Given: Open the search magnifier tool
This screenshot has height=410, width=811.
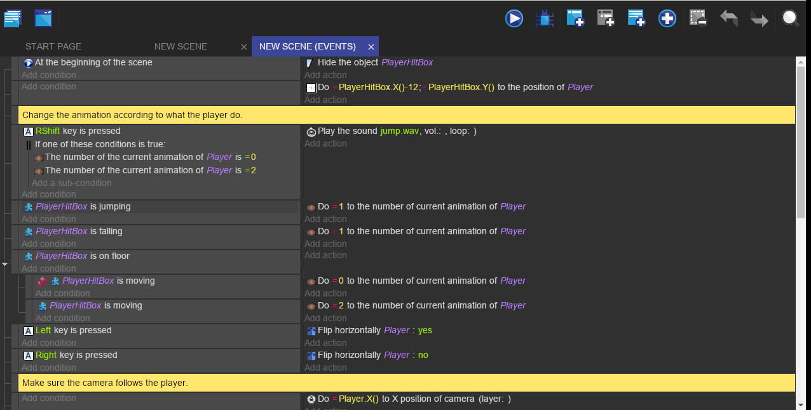Looking at the screenshot, I should click(790, 18).
